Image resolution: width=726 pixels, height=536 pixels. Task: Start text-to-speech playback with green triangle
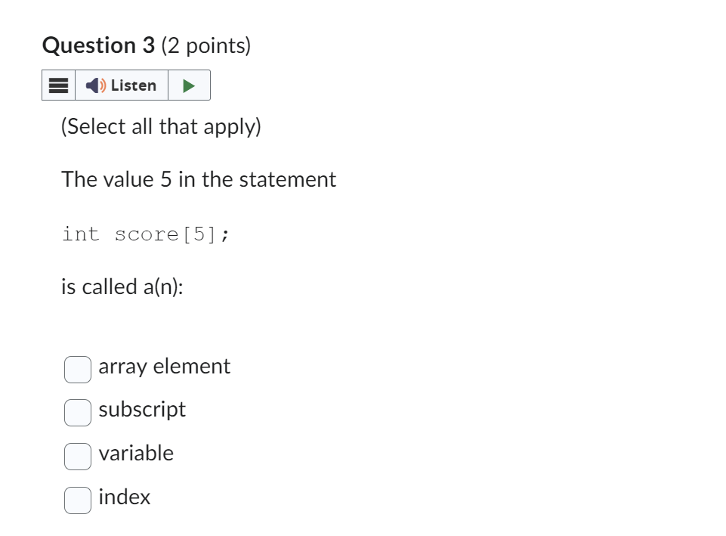(189, 85)
